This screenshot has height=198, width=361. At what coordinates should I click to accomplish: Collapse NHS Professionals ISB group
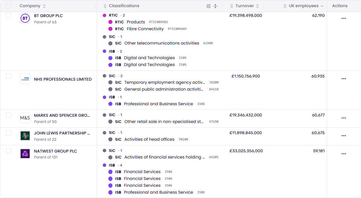pyautogui.click(x=112, y=97)
